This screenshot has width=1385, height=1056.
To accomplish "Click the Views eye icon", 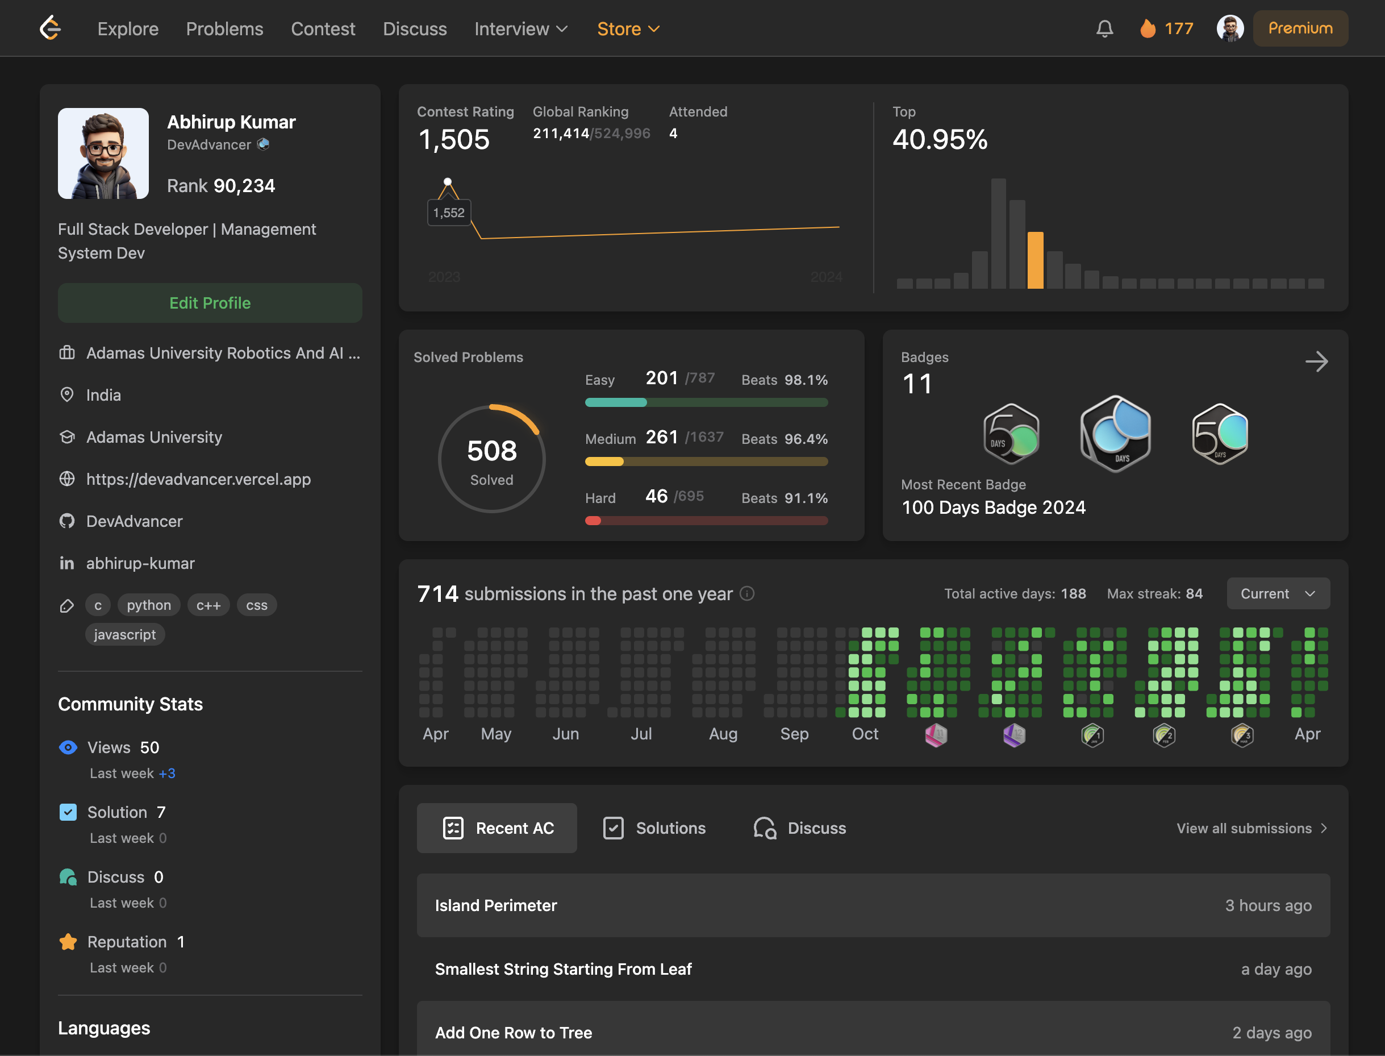I will pyautogui.click(x=68, y=747).
